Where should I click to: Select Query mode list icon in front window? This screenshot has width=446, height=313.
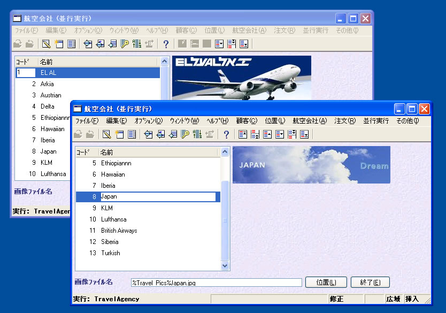(132, 134)
